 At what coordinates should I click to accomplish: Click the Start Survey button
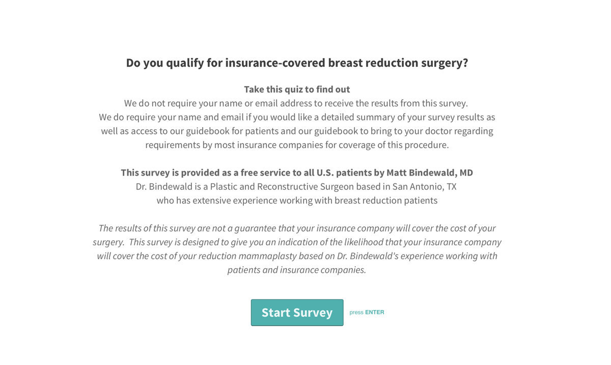pyautogui.click(x=297, y=313)
